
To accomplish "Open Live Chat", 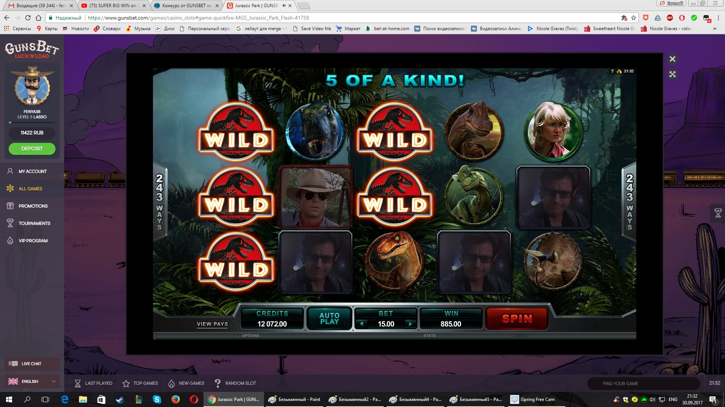I will pos(31,364).
